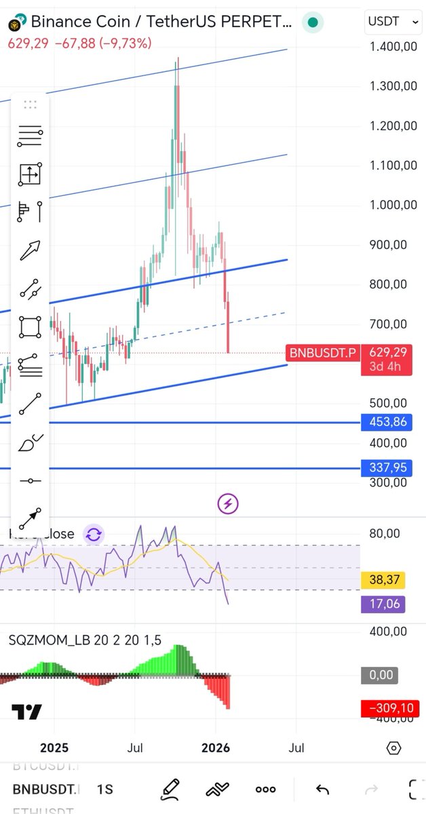Viewport: 426px width, 814px height.
Task: Open the USDT currency dropdown
Action: pos(393,22)
